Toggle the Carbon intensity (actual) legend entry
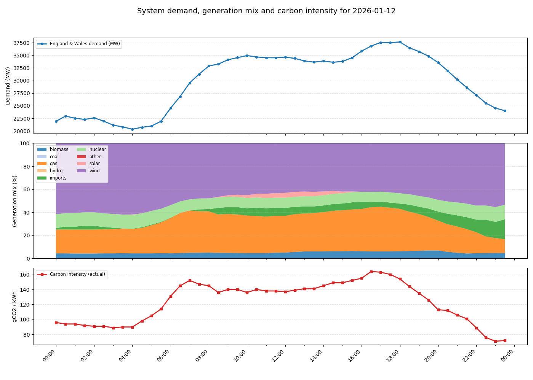The width and height of the screenshot is (533, 380). tap(72, 274)
